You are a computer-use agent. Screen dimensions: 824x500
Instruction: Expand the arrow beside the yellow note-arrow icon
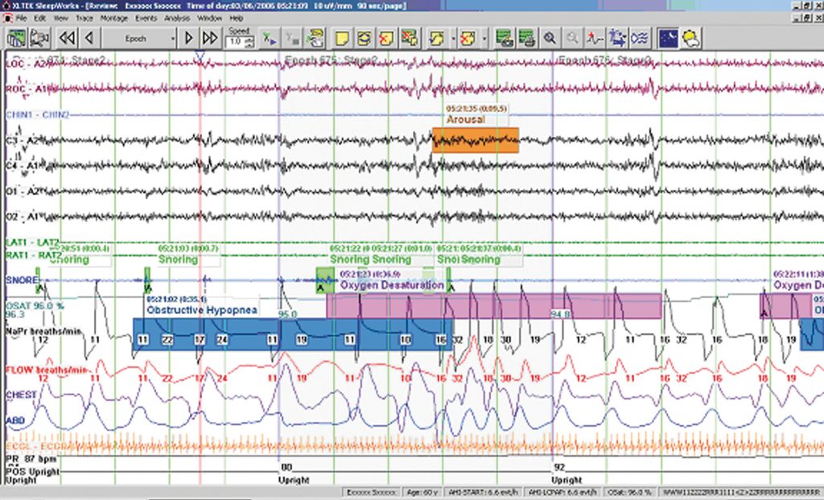pos(455,38)
